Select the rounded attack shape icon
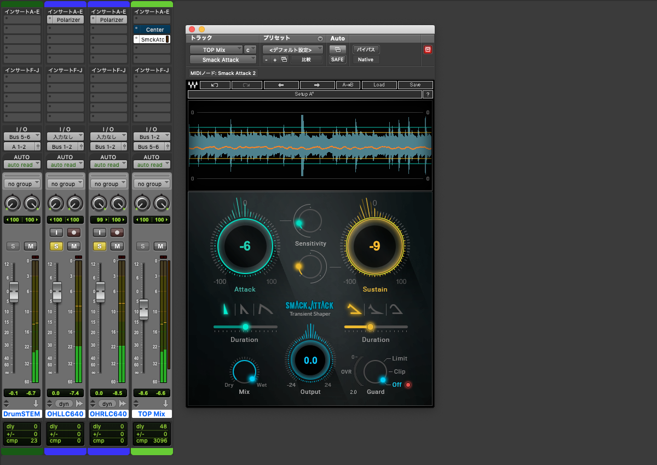 tap(266, 309)
